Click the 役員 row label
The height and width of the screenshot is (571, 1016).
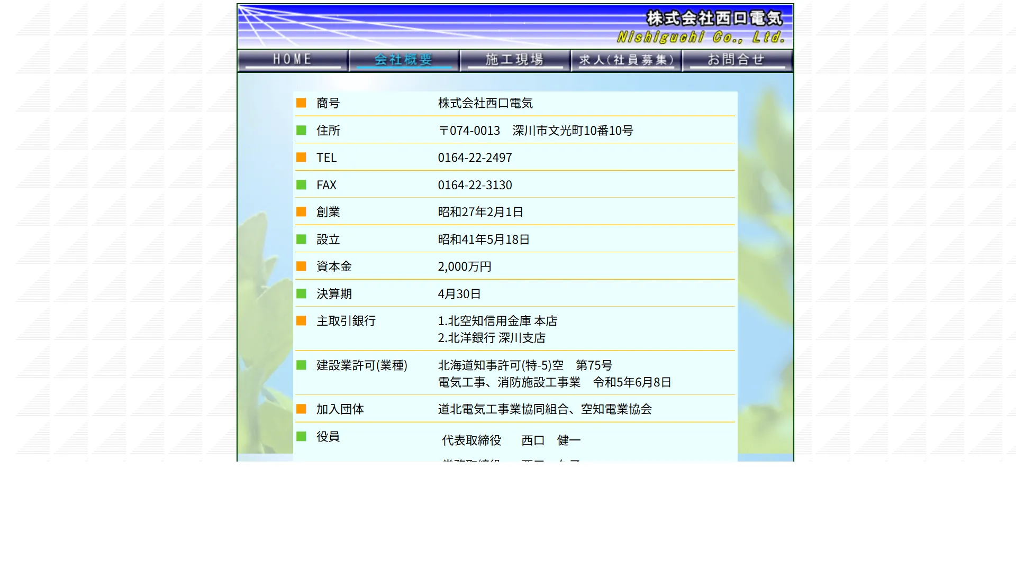click(328, 437)
